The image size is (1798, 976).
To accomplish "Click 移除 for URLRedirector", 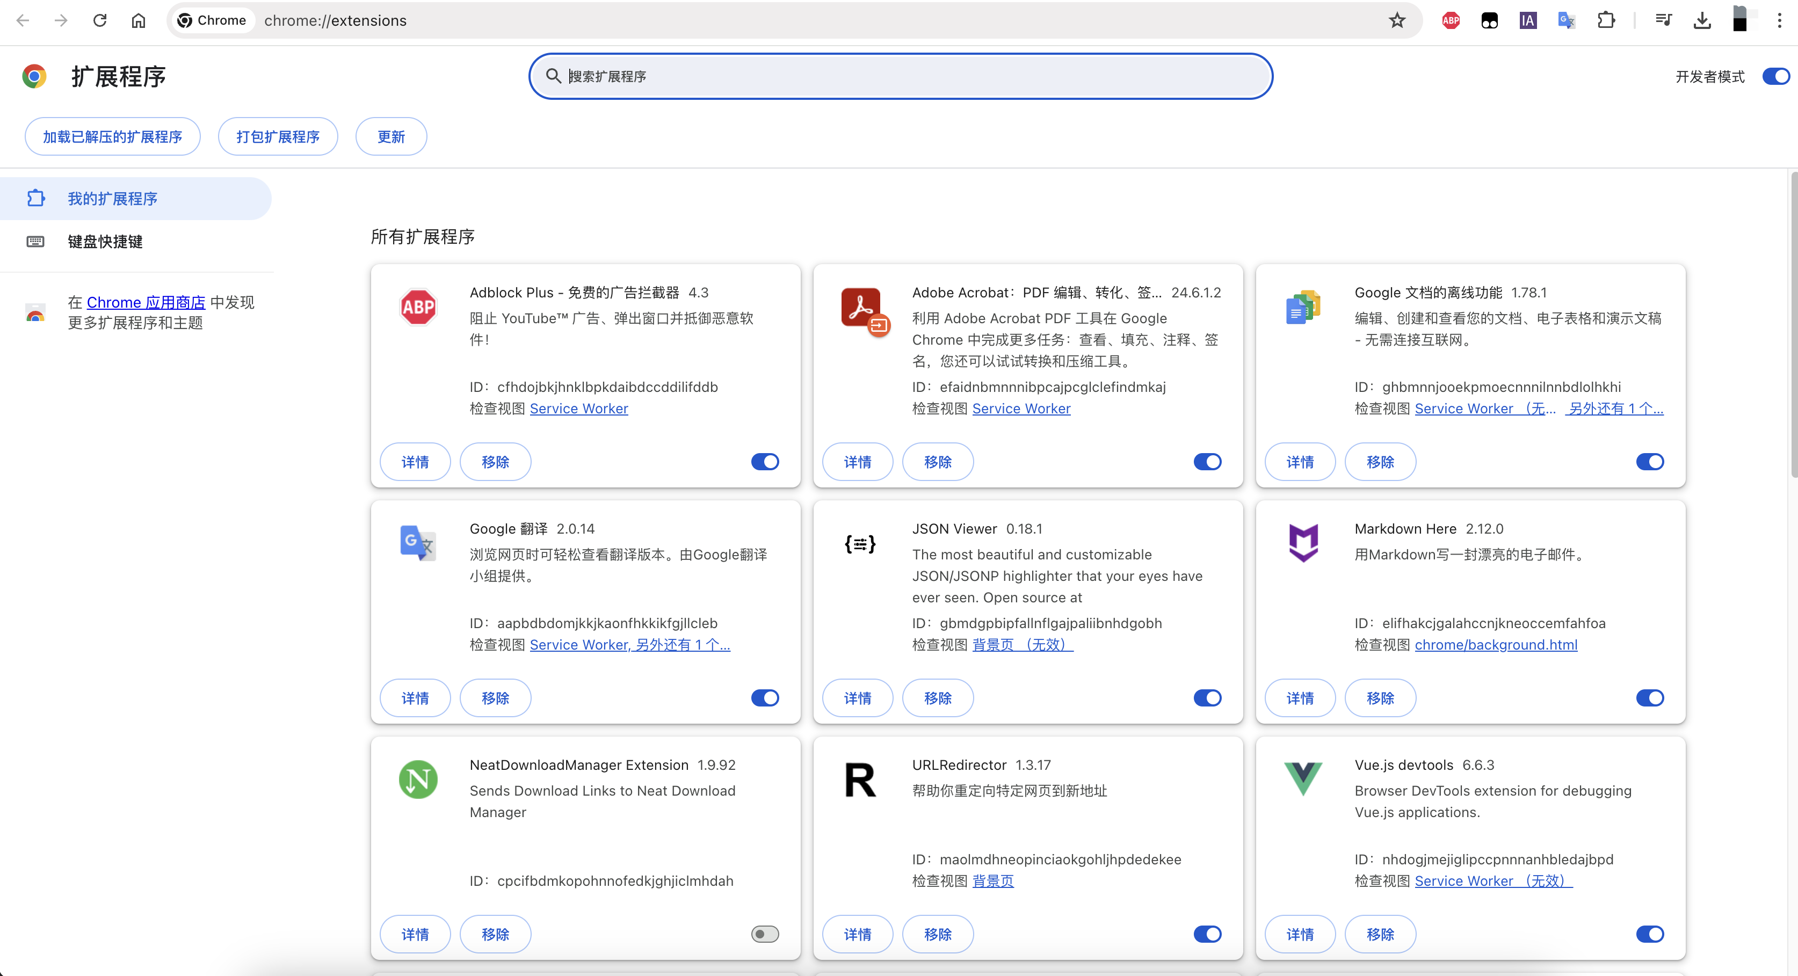I will click(x=937, y=934).
